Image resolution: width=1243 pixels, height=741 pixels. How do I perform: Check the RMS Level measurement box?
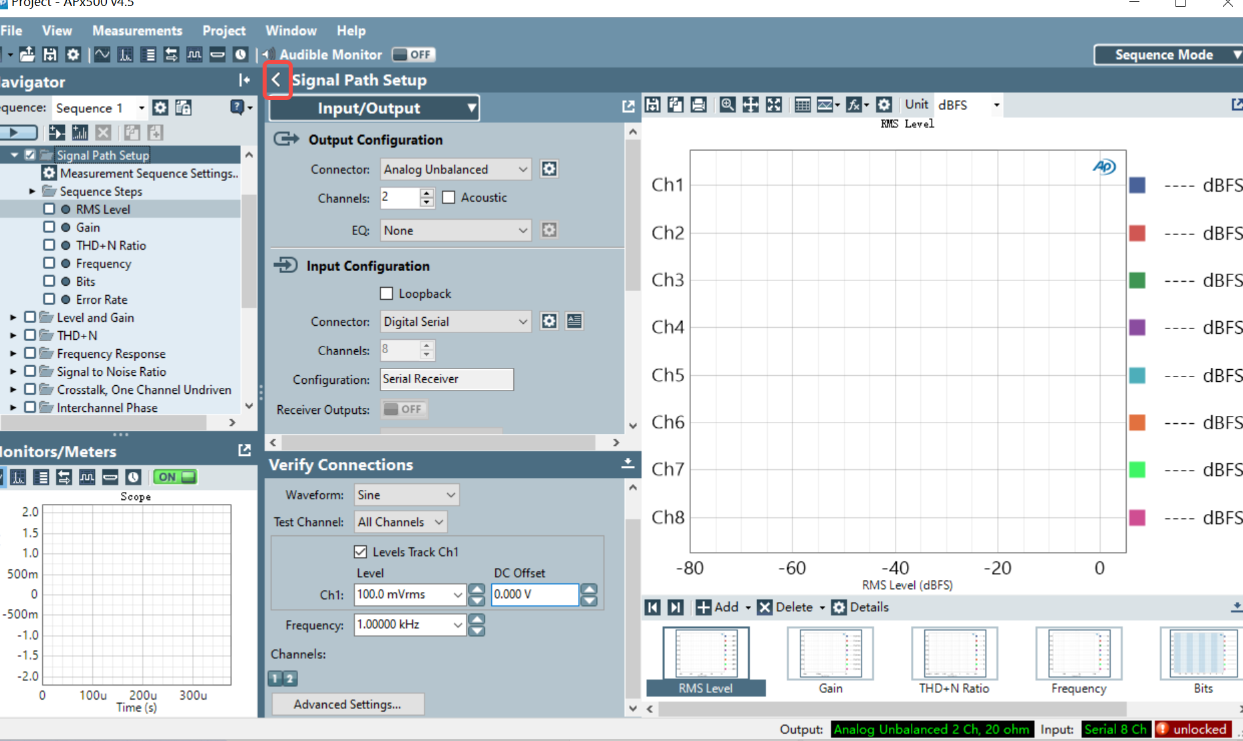49,209
